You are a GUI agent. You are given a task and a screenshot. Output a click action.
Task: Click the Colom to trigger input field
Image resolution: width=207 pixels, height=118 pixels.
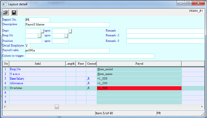coord(90,56)
